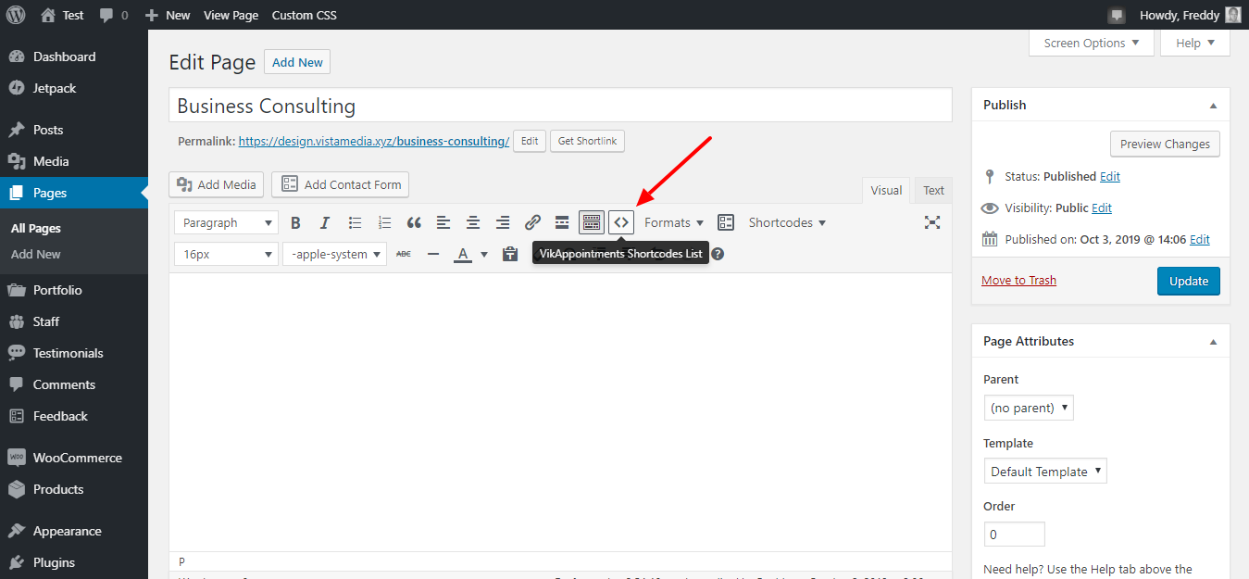Enable distraction-free fullscreen mode
1249x579 pixels.
[x=932, y=222]
